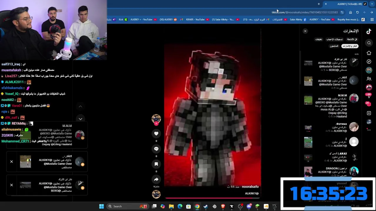The width and height of the screenshot is (376, 211).
Task: Open the browser tab list dropdown
Action: pyautogui.click(x=372, y=4)
